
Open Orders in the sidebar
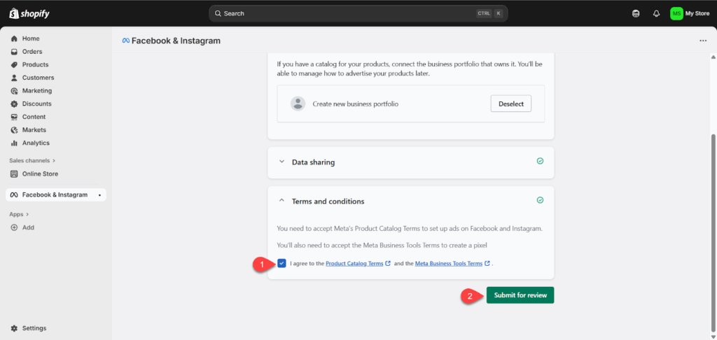tap(32, 52)
